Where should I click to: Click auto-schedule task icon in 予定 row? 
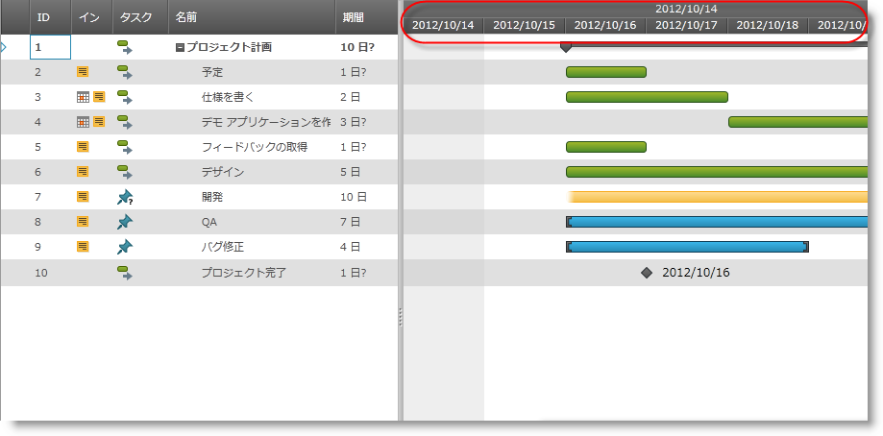point(125,72)
